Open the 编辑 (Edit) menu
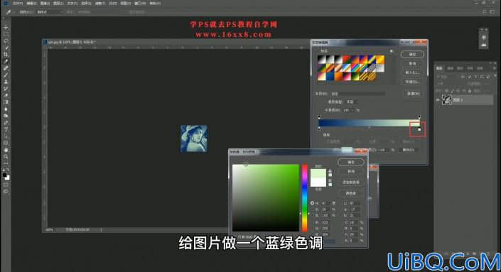 pyautogui.click(x=31, y=3)
